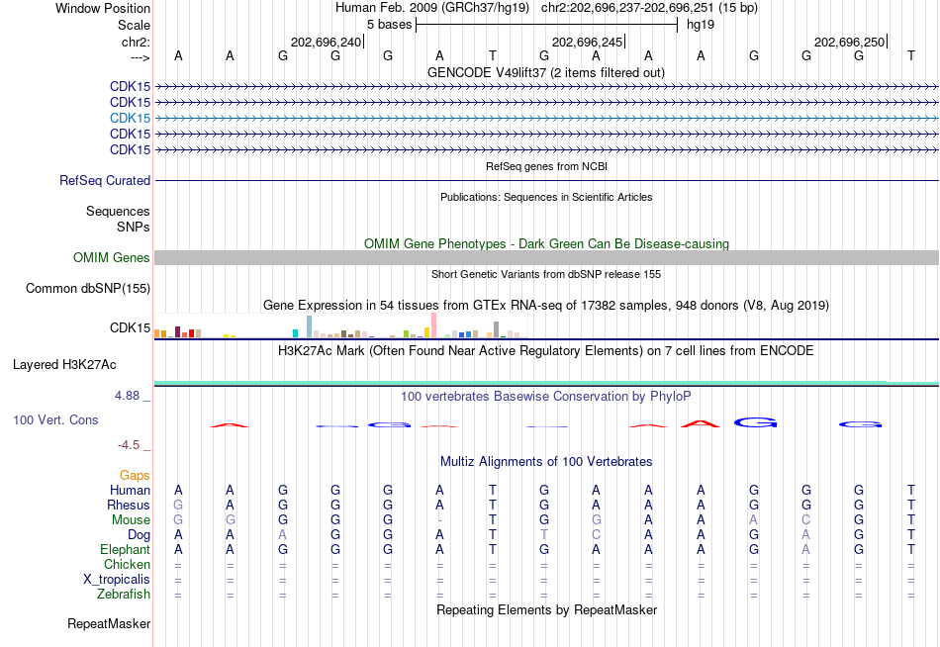Click the Gene Expression in 54 tissues title
Viewport: 940px width, 647px height.
pyautogui.click(x=546, y=306)
